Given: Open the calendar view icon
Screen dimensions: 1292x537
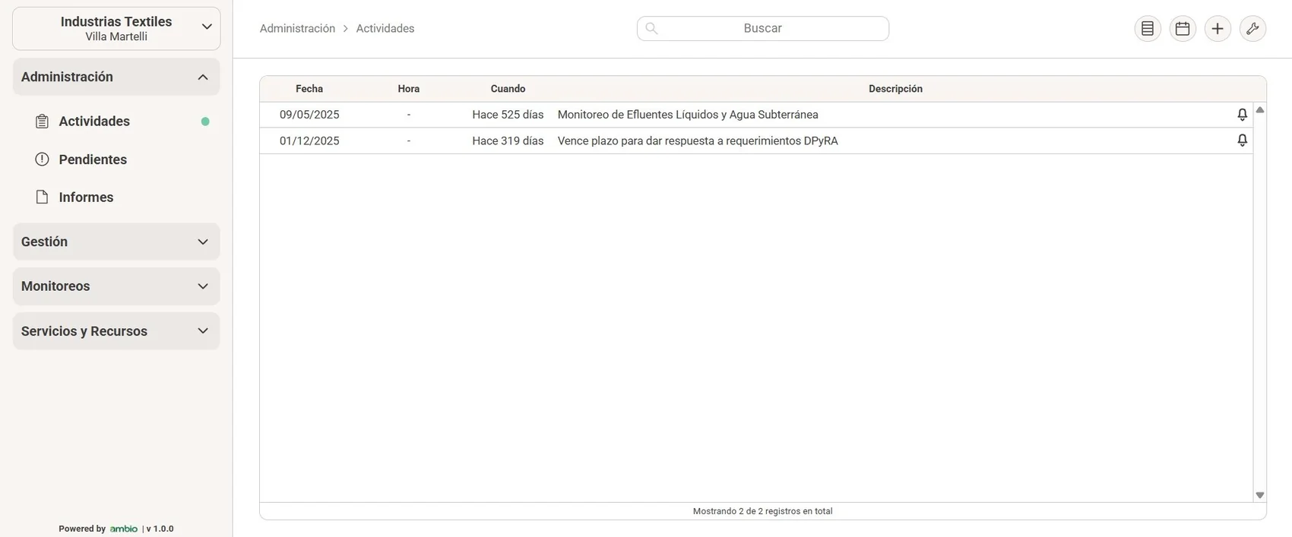Looking at the screenshot, I should pos(1183,29).
